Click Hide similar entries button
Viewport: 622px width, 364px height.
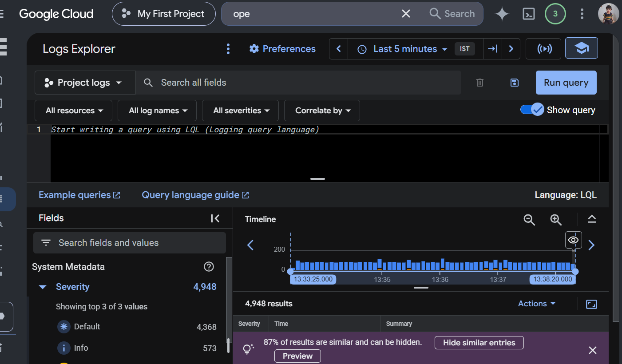(479, 343)
